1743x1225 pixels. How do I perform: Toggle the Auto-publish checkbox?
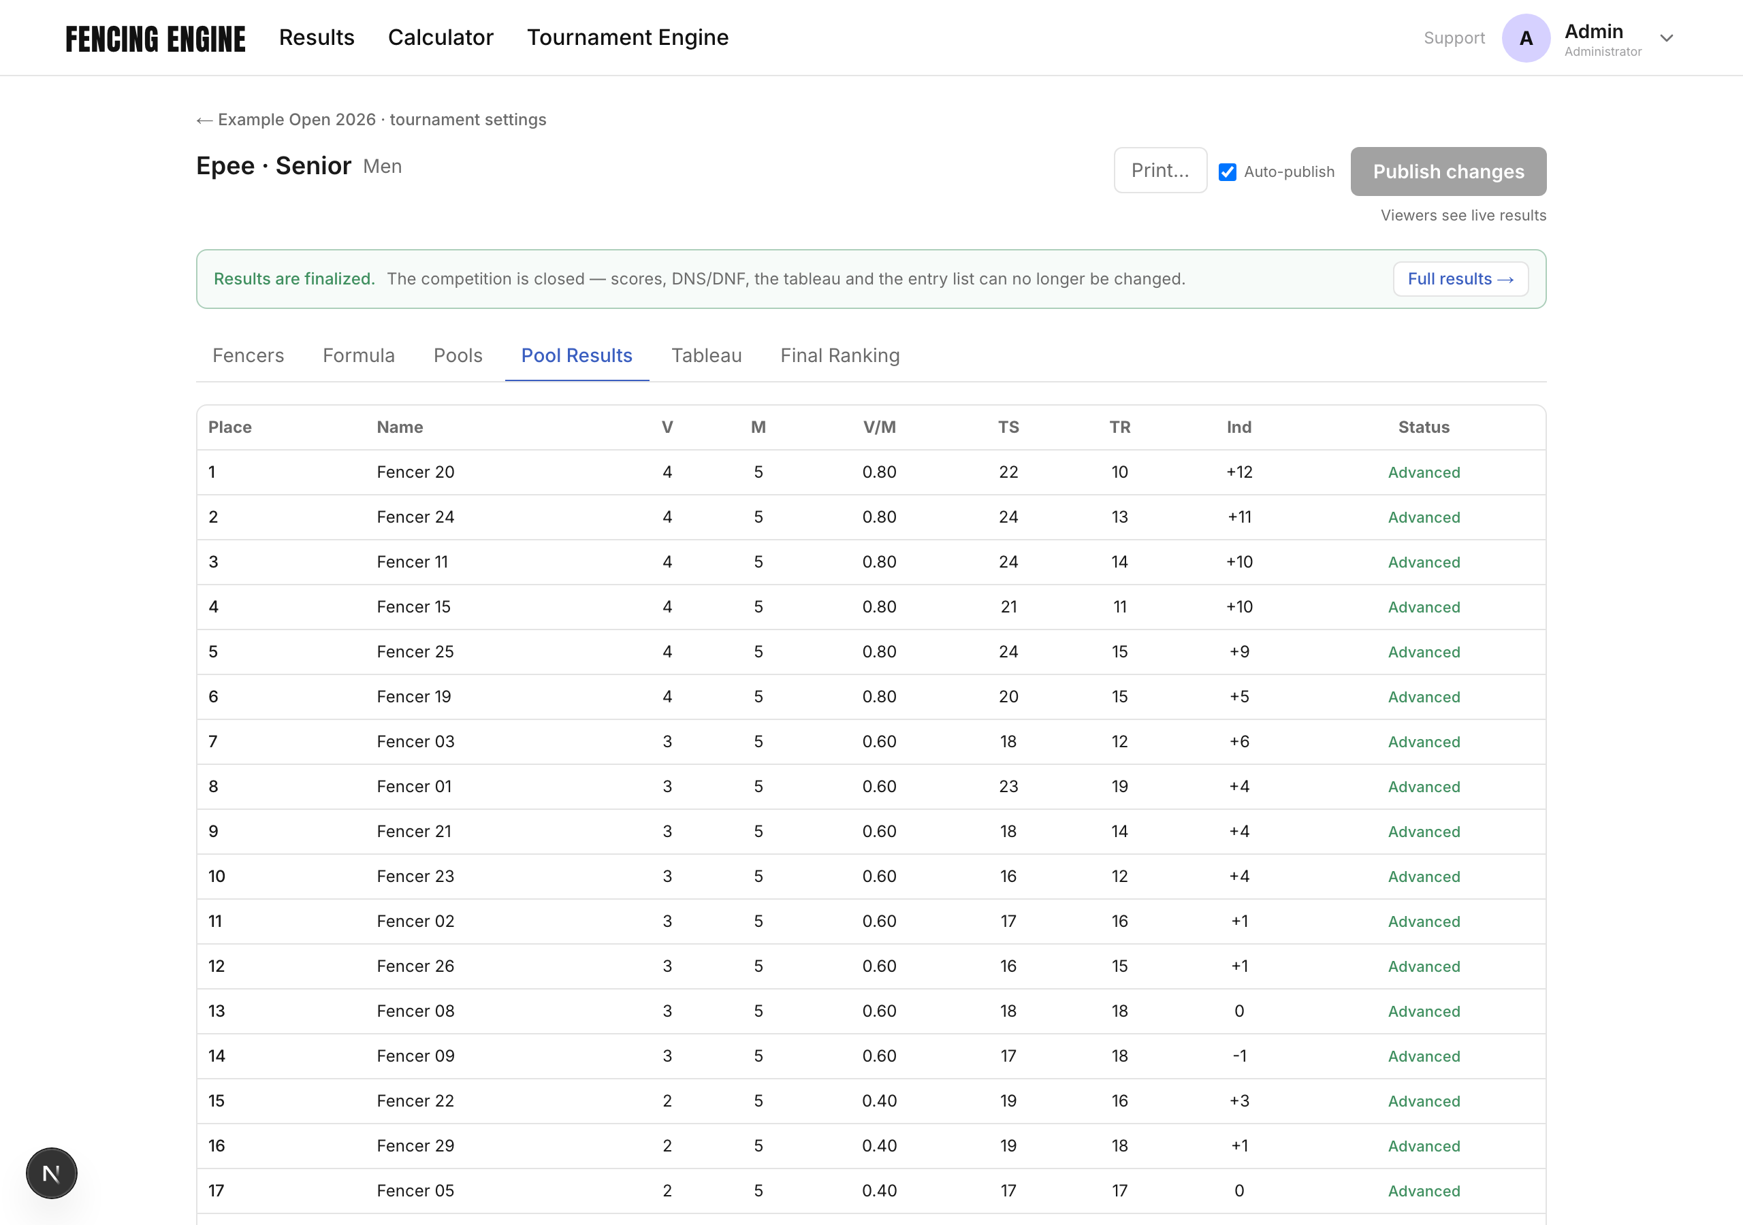click(x=1227, y=171)
